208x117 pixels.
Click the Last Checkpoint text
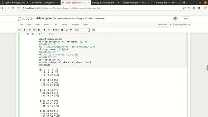coord(75,19)
